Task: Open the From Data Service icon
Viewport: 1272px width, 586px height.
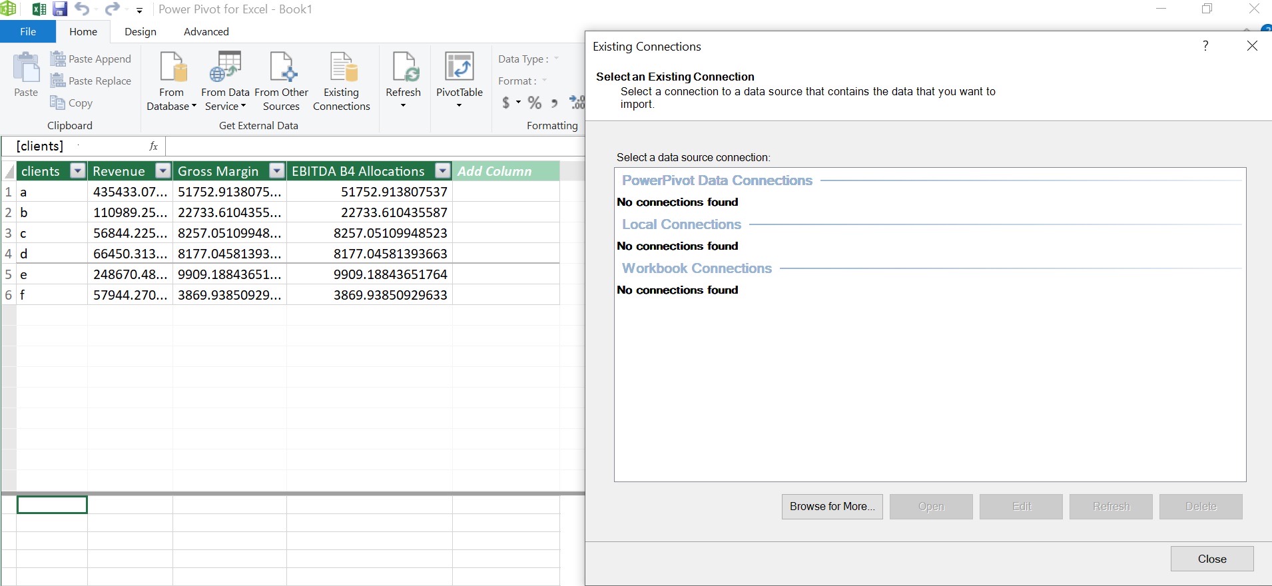Action: pos(225,67)
